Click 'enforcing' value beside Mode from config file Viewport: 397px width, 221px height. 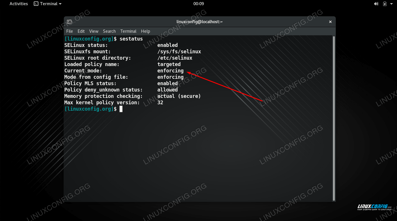[170, 77]
